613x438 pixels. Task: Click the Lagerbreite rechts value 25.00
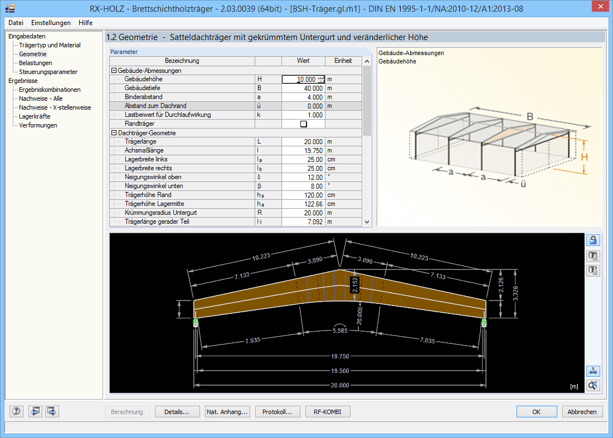pos(303,169)
